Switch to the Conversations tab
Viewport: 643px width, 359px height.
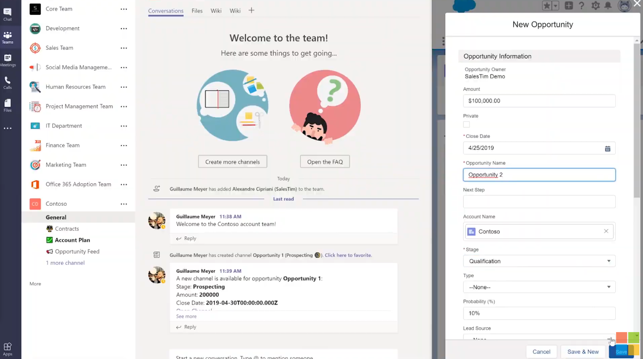pos(166,11)
